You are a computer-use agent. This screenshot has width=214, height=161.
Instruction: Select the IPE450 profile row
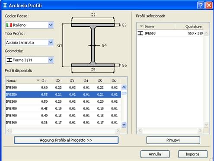pyautogui.click(x=63, y=108)
